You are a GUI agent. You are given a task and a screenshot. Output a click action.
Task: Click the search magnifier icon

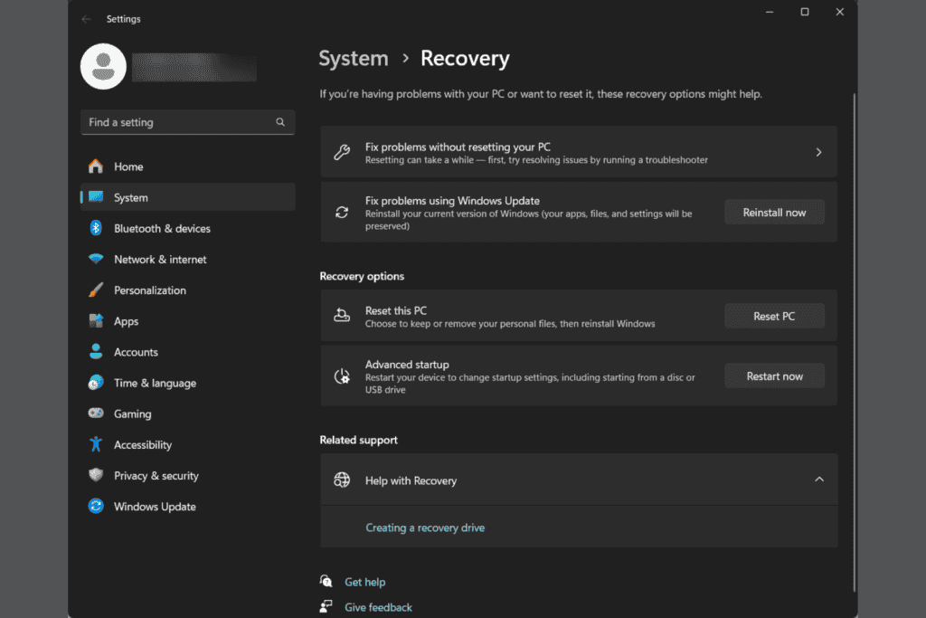280,122
